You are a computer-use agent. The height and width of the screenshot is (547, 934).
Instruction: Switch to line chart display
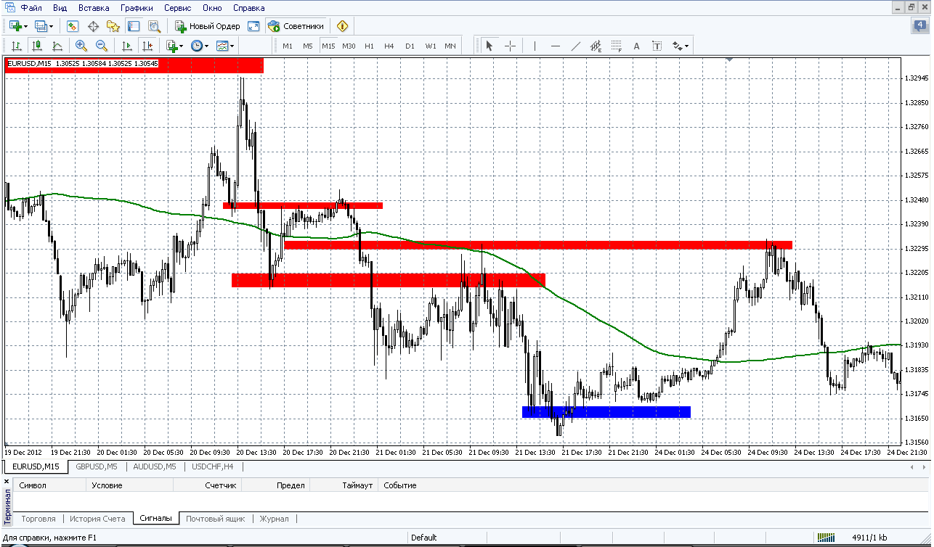(x=57, y=46)
